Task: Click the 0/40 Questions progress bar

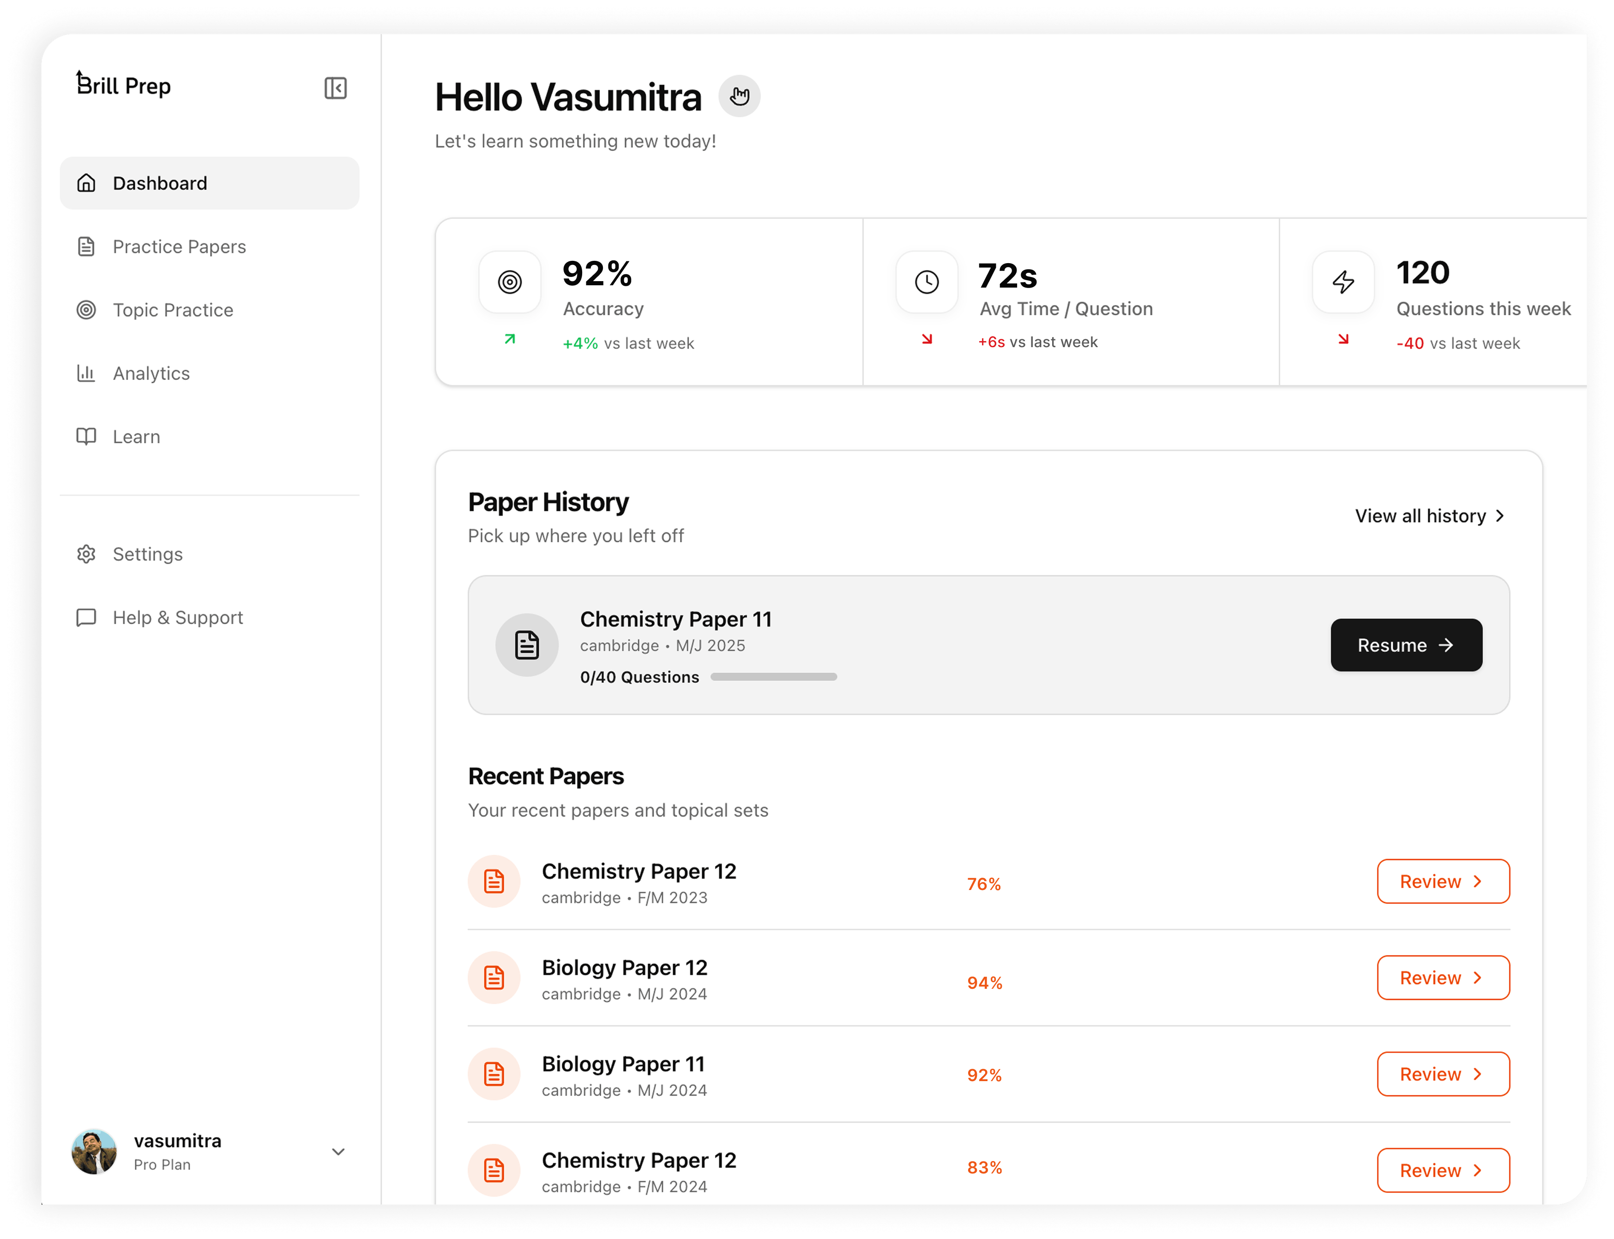Action: pos(773,676)
